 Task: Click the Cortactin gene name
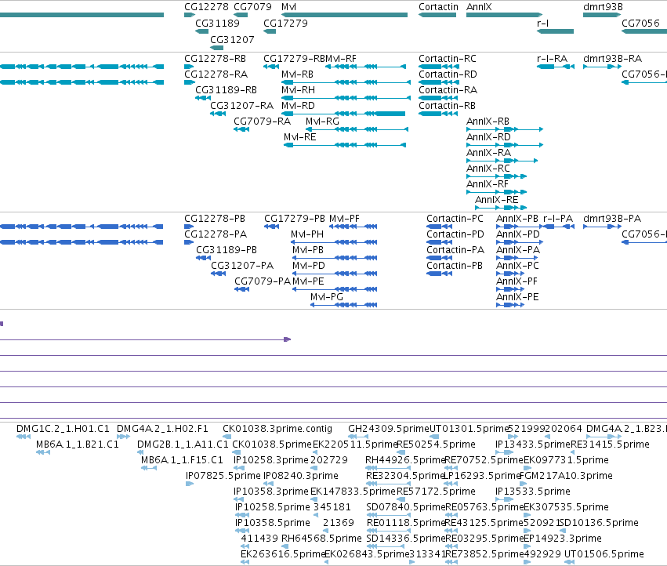pos(438,7)
